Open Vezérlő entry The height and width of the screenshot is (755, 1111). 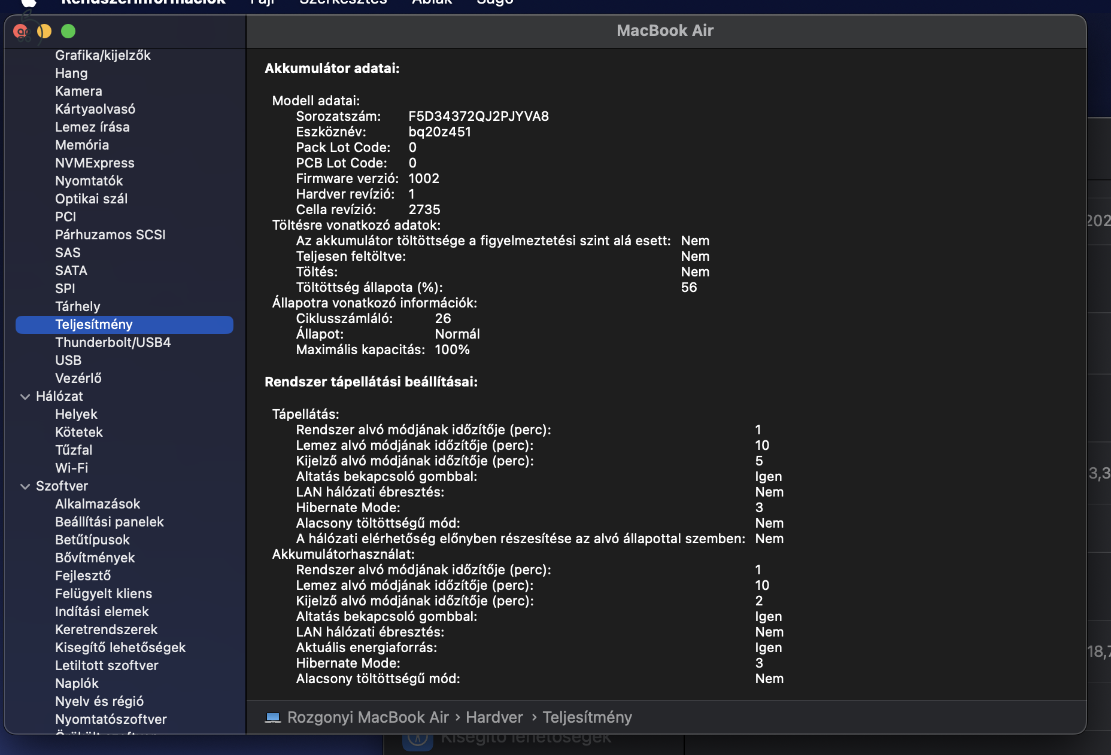(78, 378)
